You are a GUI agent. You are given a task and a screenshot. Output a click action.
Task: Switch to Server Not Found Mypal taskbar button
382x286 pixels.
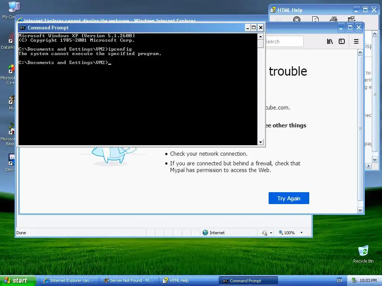point(129,281)
